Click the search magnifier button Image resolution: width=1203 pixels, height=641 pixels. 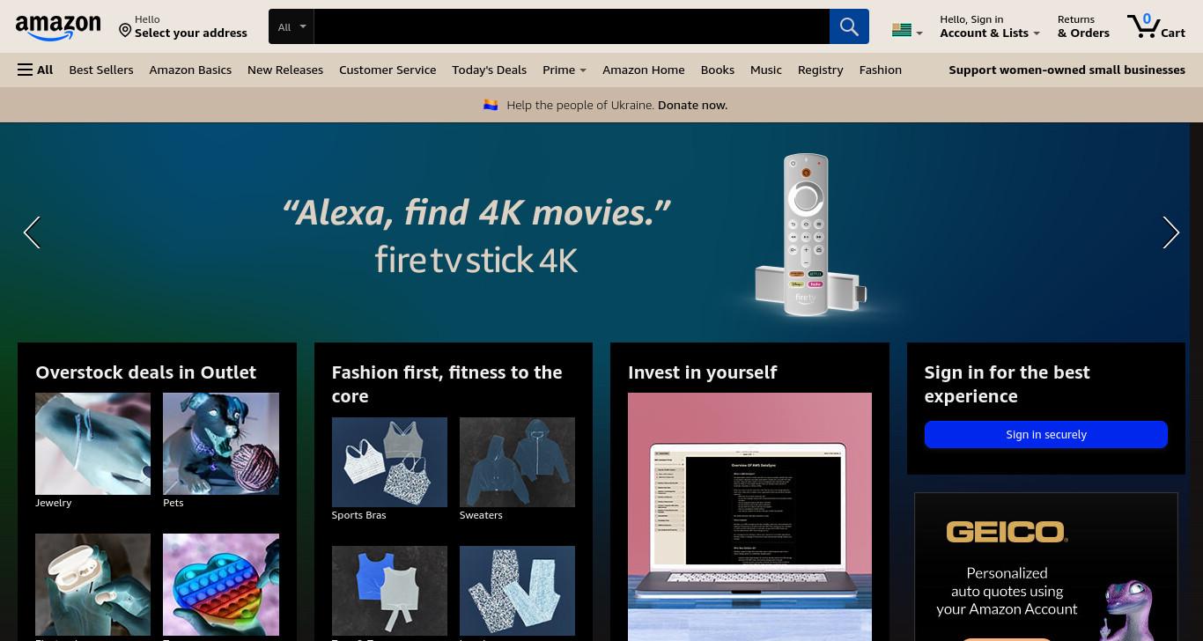(x=849, y=26)
